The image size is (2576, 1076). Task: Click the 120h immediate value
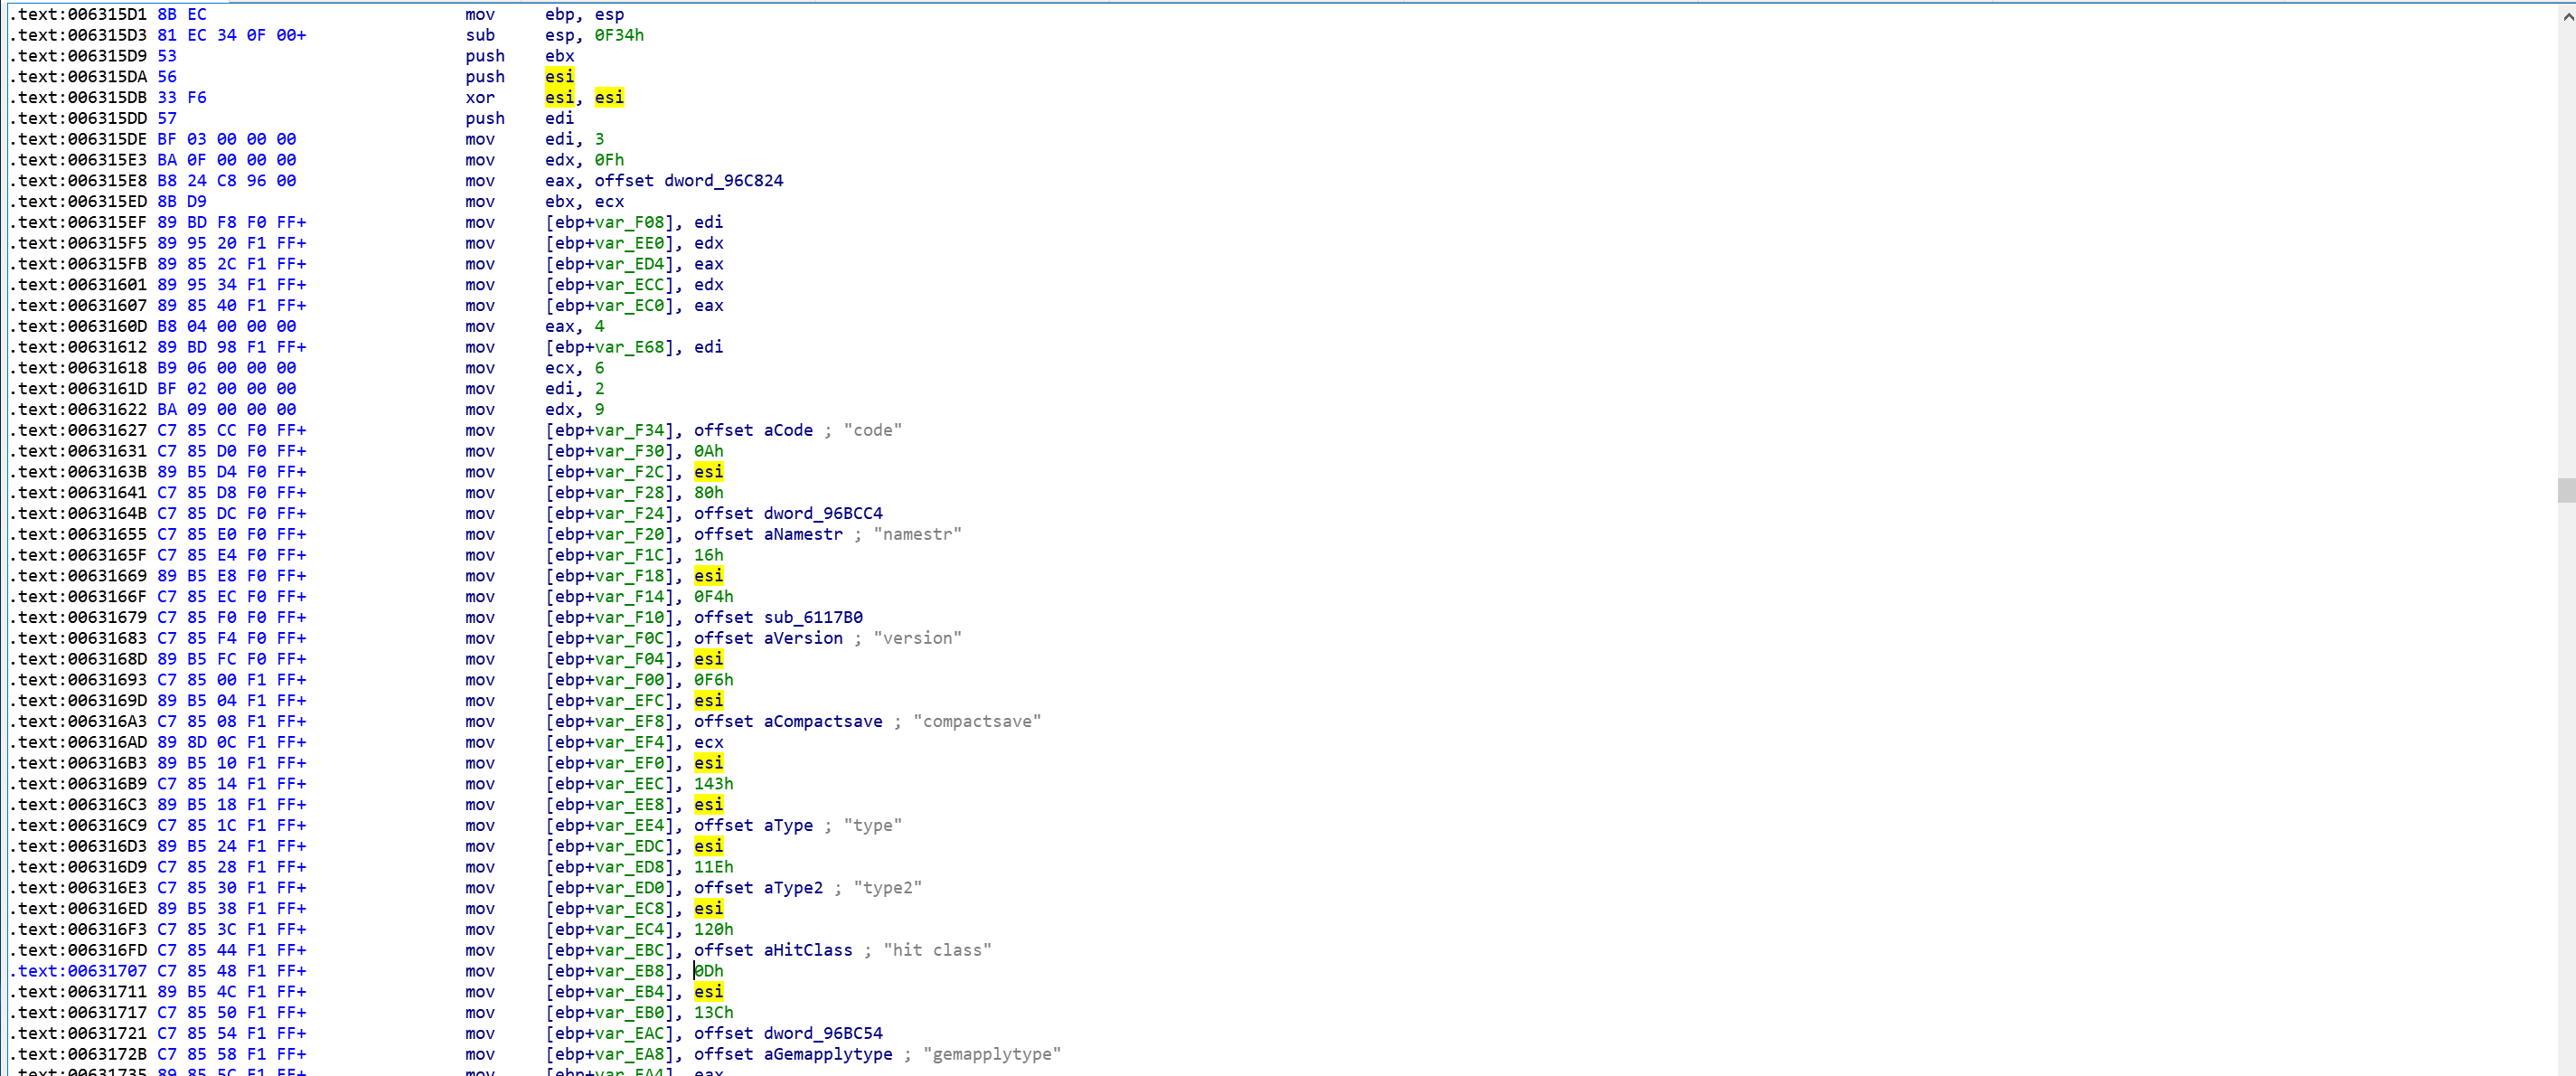714,929
